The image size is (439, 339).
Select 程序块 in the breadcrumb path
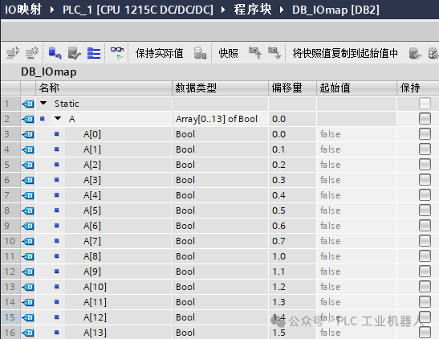tap(253, 10)
